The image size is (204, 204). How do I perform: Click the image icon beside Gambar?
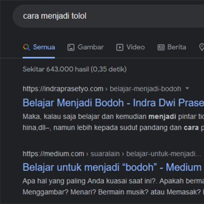coord(71,47)
